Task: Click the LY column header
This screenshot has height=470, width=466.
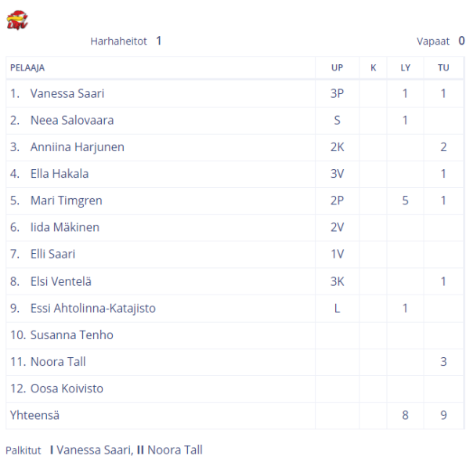Action: click(405, 67)
